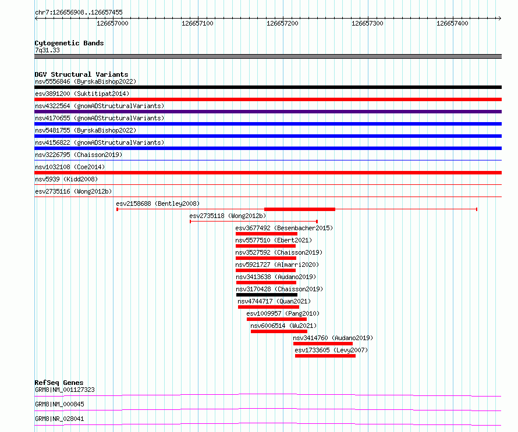The height and width of the screenshot is (432, 518).
Task: Click the red esv1733605 variant bar
Action: coord(325,356)
